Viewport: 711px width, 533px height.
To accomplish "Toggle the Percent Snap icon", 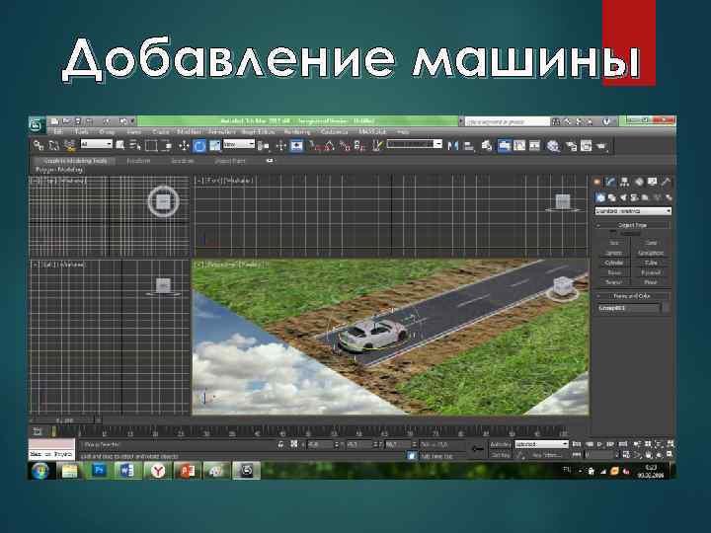I will click(345, 145).
